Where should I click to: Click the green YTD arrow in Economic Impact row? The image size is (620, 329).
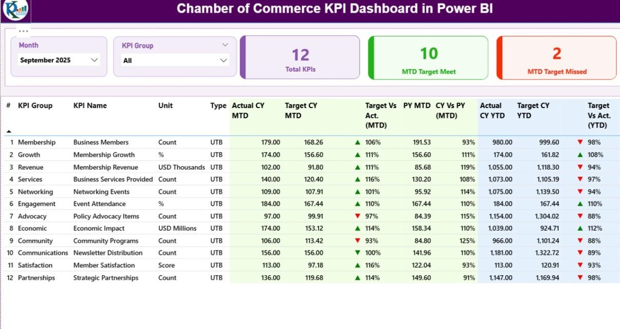pyautogui.click(x=580, y=229)
